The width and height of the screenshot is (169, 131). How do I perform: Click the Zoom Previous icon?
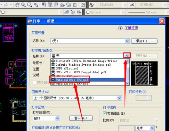(36, 5)
